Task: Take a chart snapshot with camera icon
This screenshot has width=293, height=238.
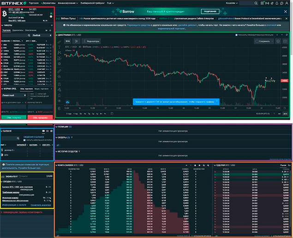Action: click(x=285, y=41)
